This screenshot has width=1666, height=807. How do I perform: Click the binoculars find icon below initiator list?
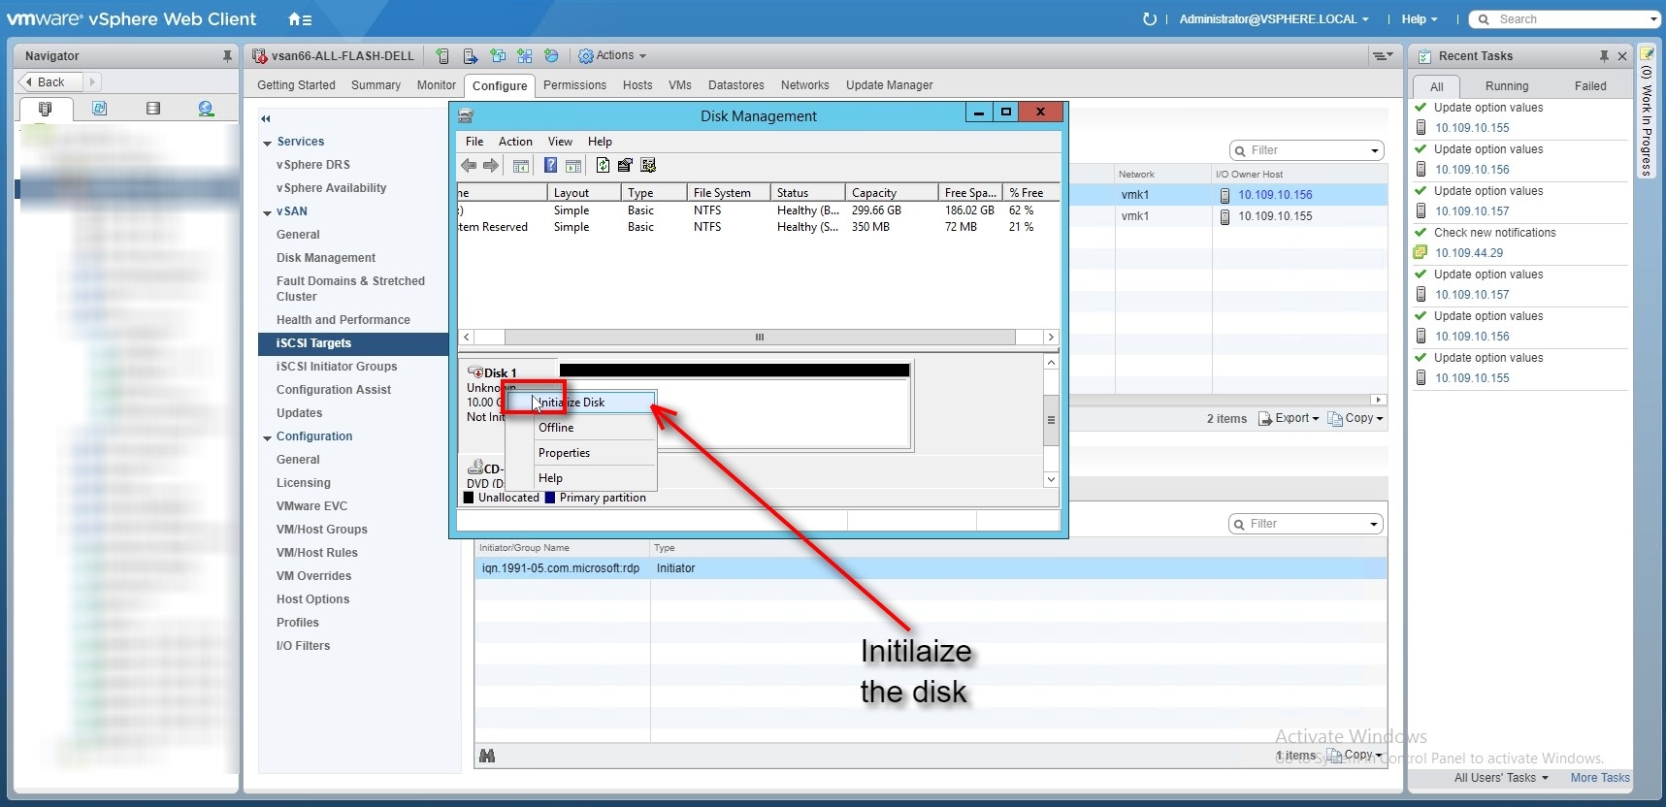(x=487, y=756)
